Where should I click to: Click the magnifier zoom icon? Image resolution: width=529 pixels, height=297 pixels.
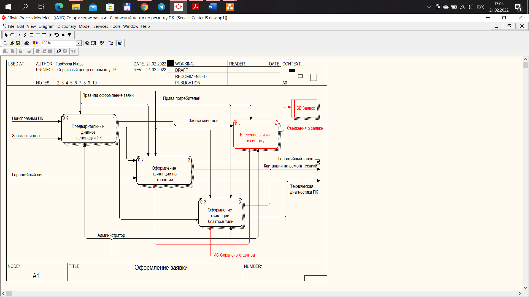(87, 43)
